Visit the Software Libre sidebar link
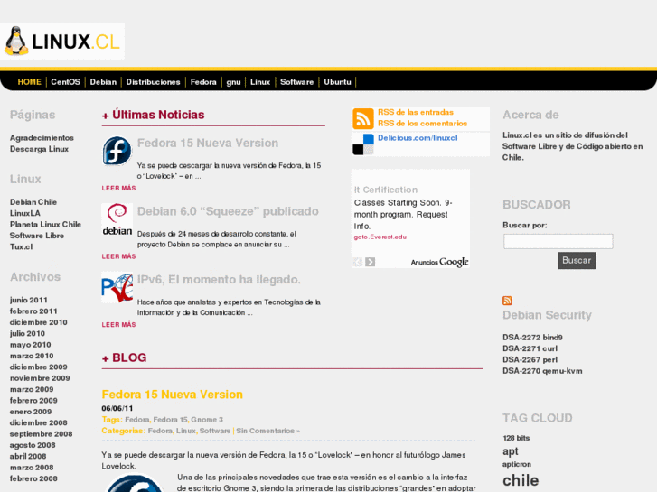The width and height of the screenshot is (657, 492). pos(37,236)
